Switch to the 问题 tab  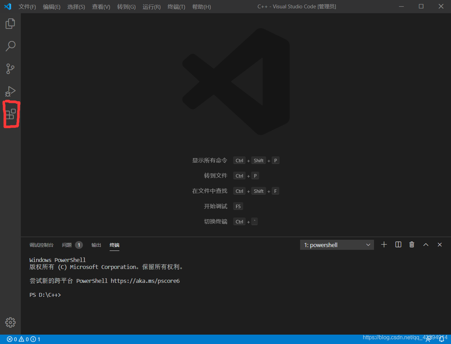point(67,245)
